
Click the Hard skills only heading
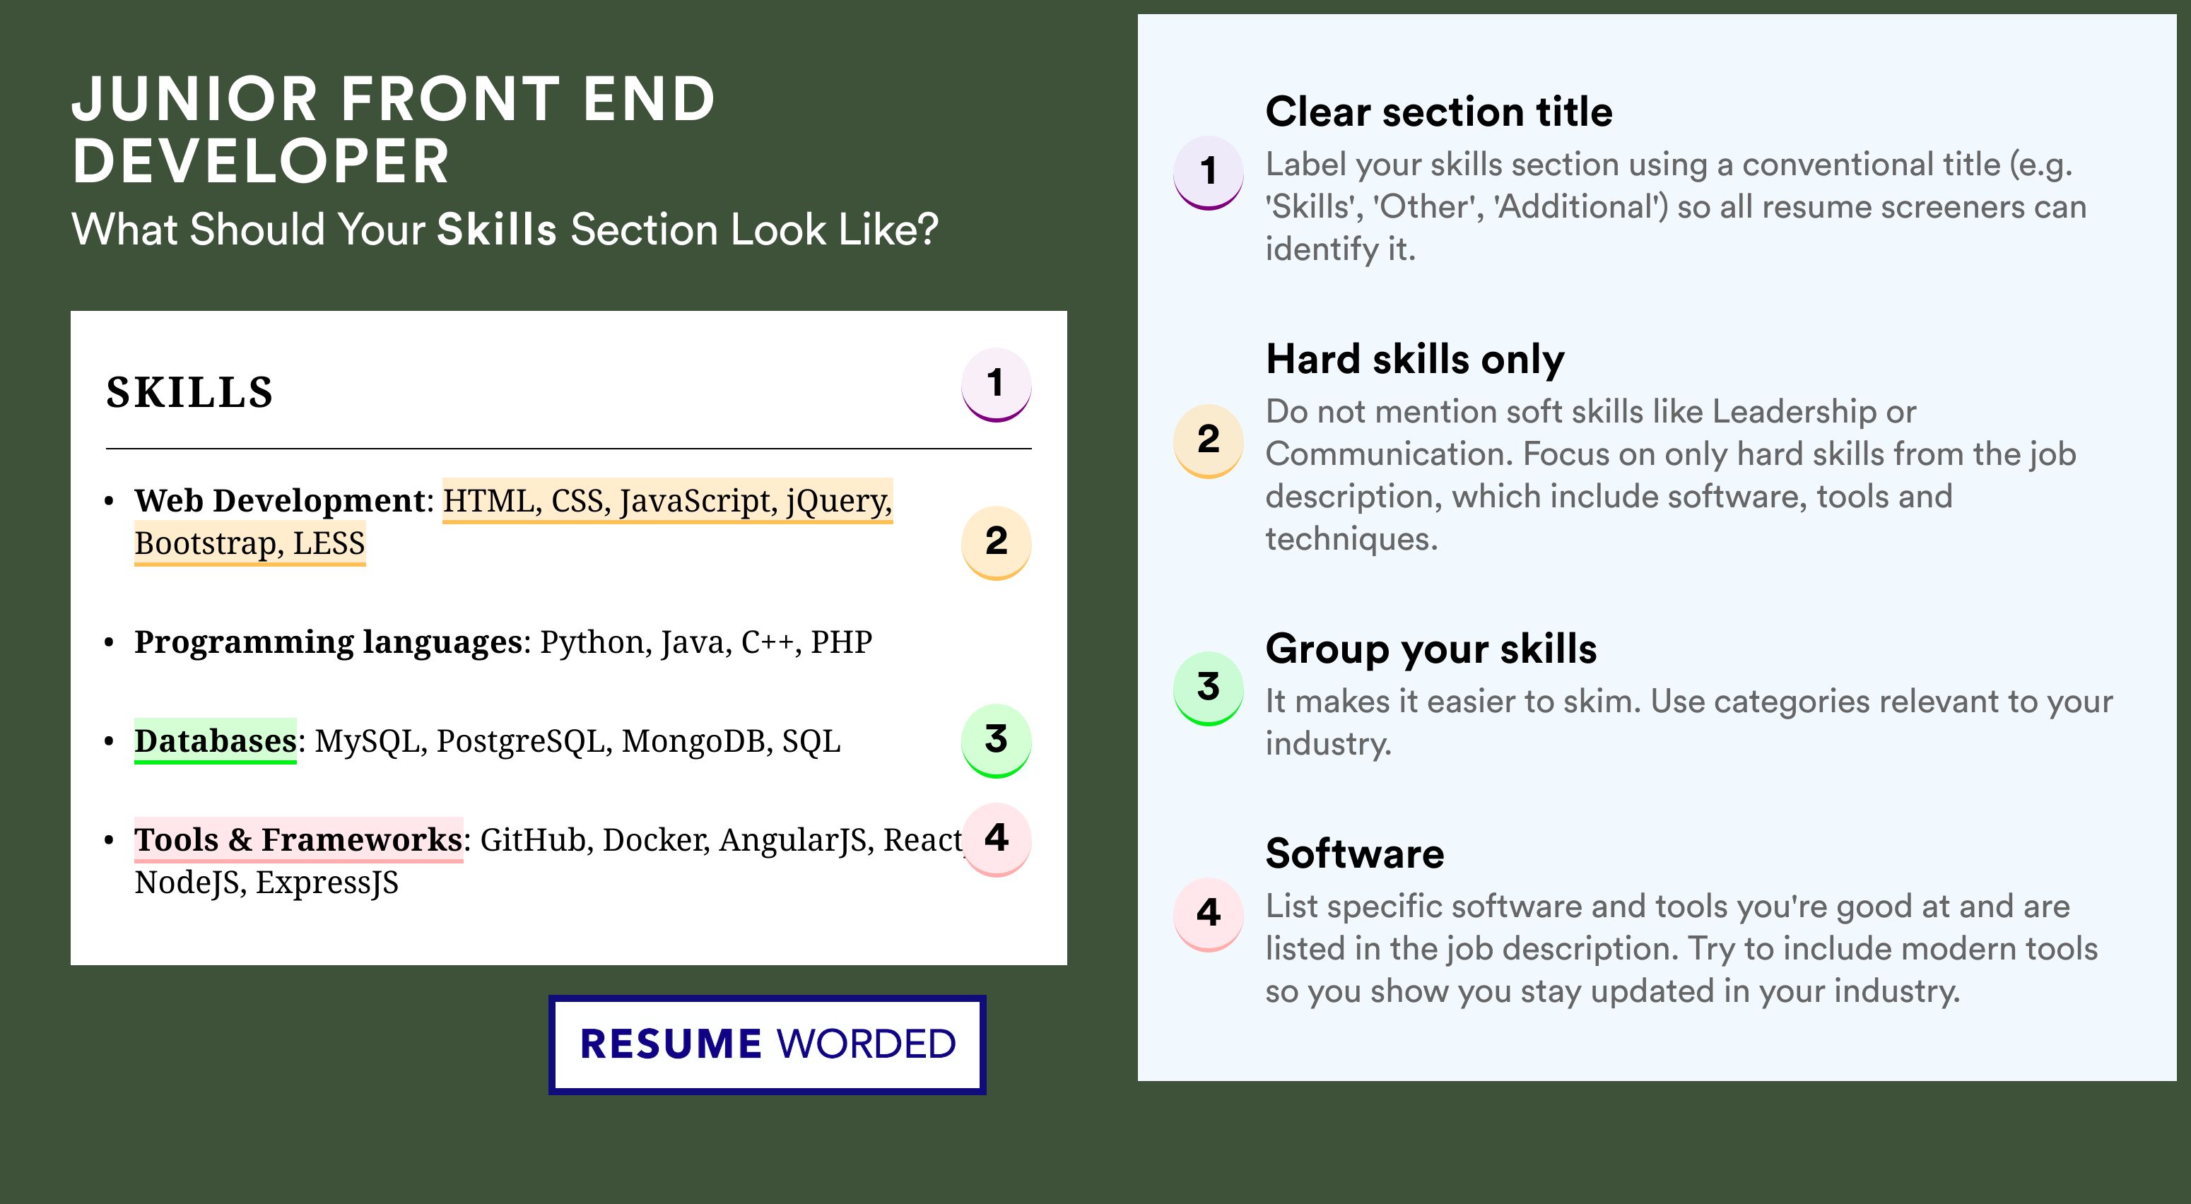1415,359
